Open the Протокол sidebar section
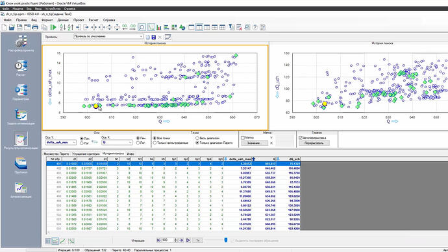Screen dimensions: 448x252 point(21,165)
